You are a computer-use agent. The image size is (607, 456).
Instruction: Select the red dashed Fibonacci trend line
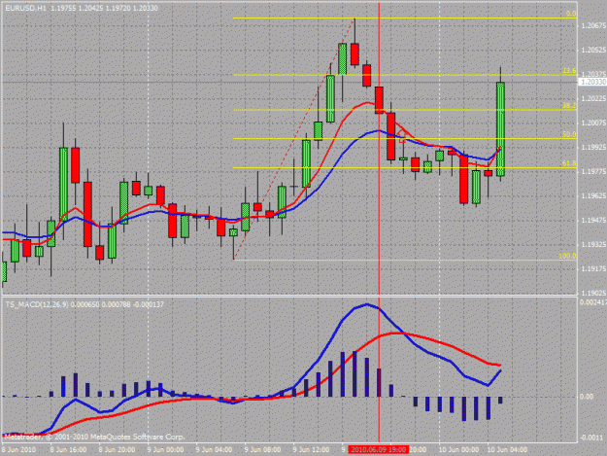294,139
